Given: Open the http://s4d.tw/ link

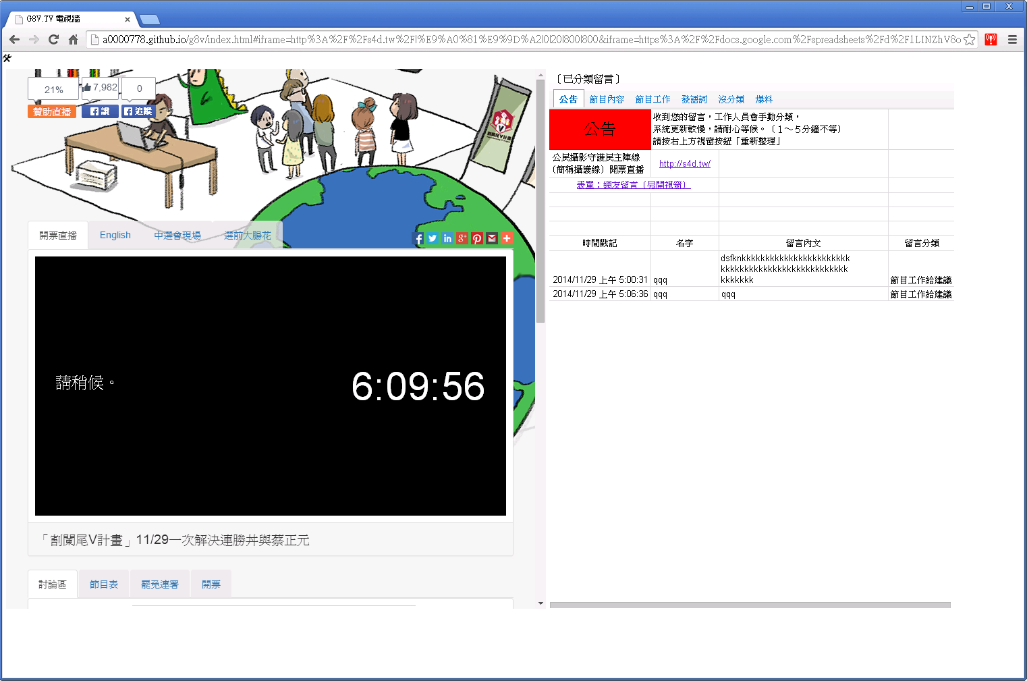Looking at the screenshot, I should [x=684, y=164].
